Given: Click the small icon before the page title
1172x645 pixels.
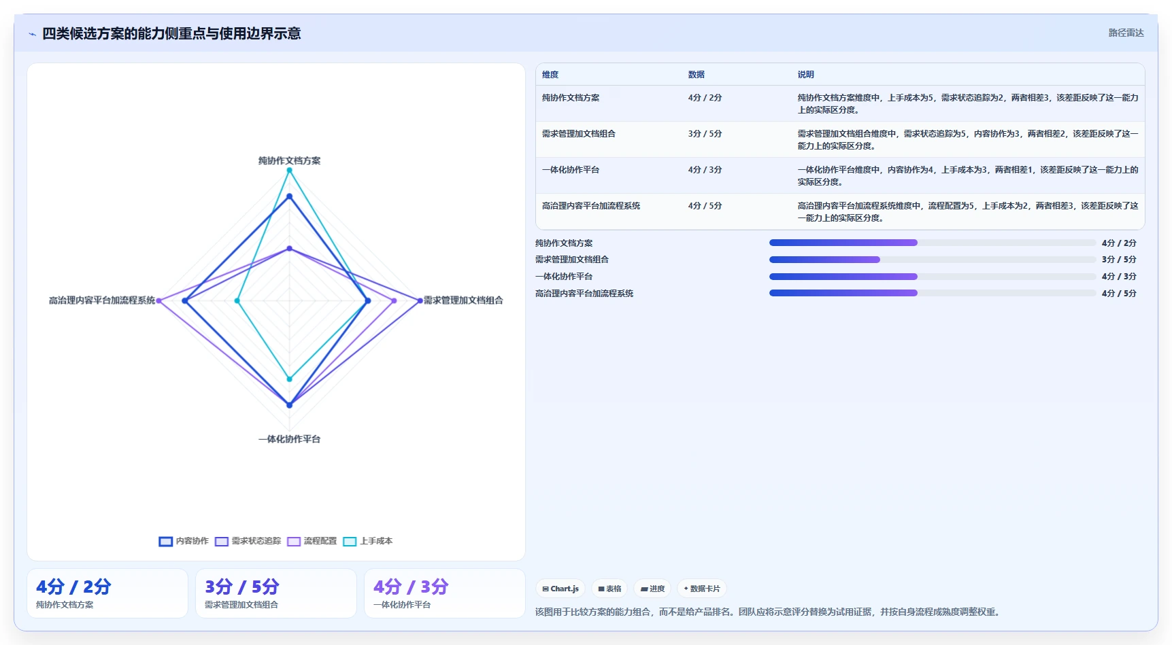Looking at the screenshot, I should (x=32, y=34).
